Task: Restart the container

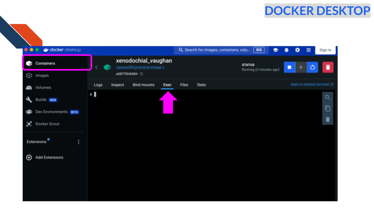Action: (x=312, y=67)
